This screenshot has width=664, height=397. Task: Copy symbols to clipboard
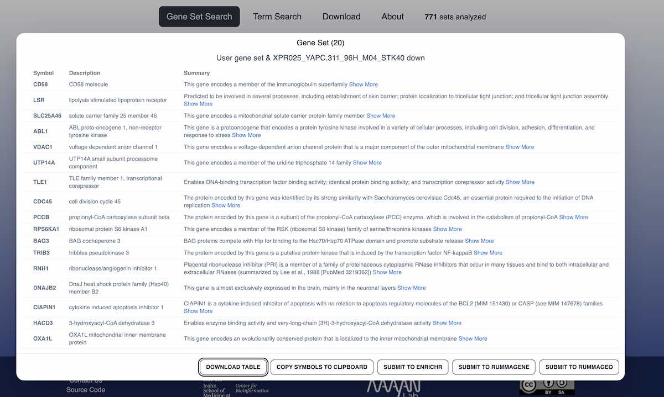click(321, 367)
